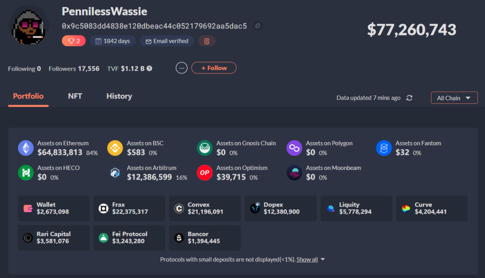Click the Fei Protocol $3,243,280 amount
The height and width of the screenshot is (278, 485).
[x=128, y=241]
